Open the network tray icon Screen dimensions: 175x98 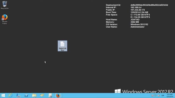[x=156, y=96]
